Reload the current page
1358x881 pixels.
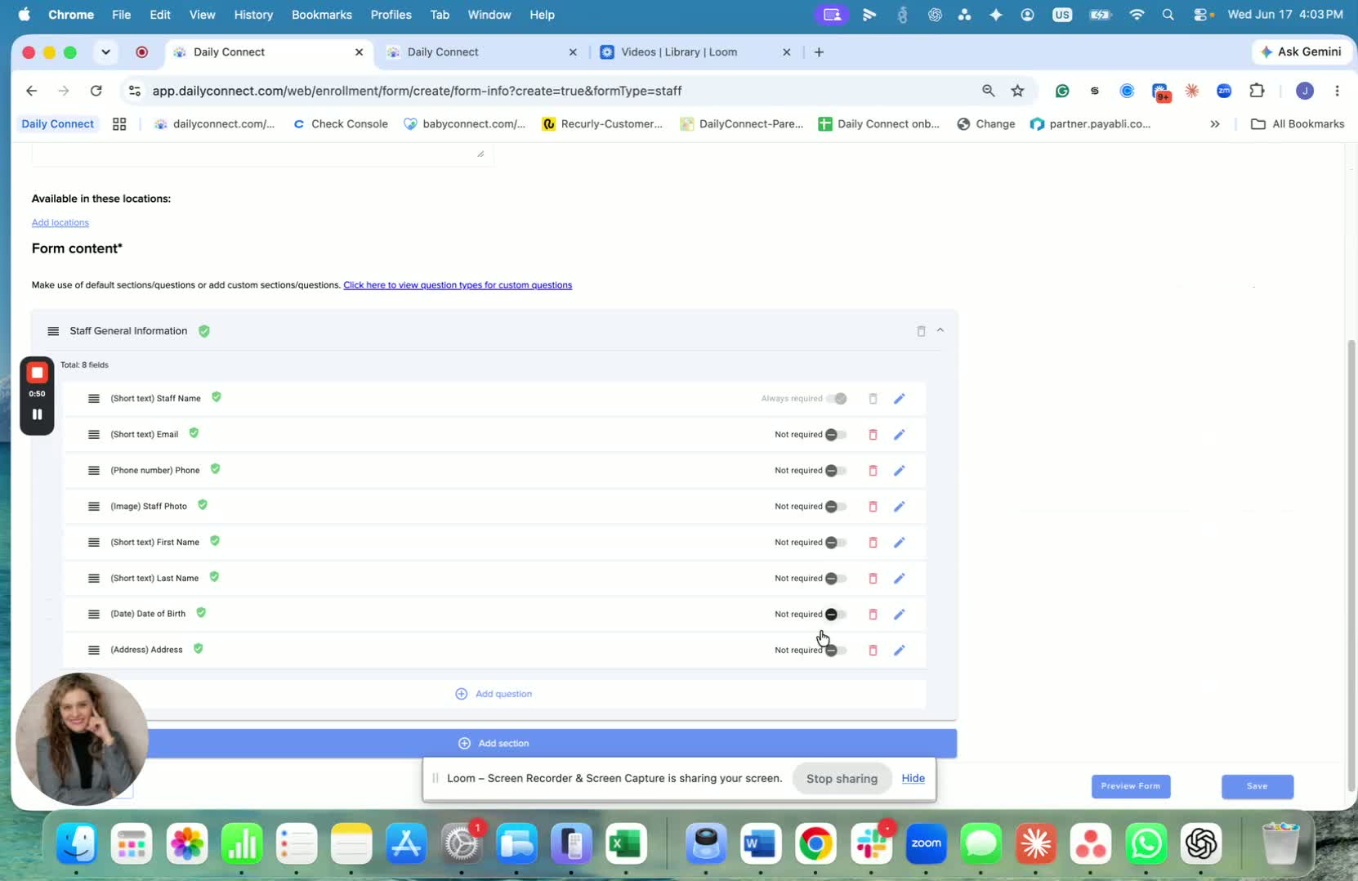click(96, 91)
